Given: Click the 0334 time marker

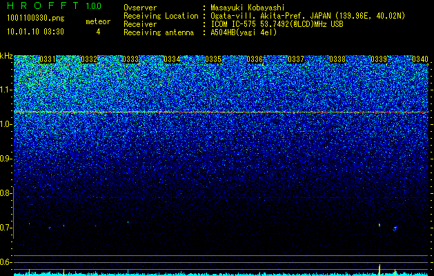Looking at the screenshot, I should [x=172, y=59].
